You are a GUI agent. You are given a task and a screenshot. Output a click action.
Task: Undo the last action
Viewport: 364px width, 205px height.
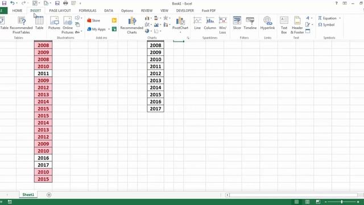tap(13, 3)
